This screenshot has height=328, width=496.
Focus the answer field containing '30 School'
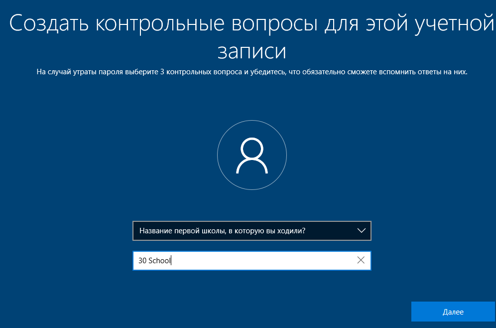[252, 261]
